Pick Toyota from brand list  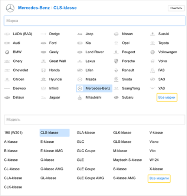pos(164,43)
